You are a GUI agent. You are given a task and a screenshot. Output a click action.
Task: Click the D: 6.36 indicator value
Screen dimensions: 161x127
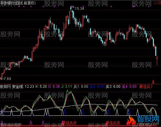[54, 87]
